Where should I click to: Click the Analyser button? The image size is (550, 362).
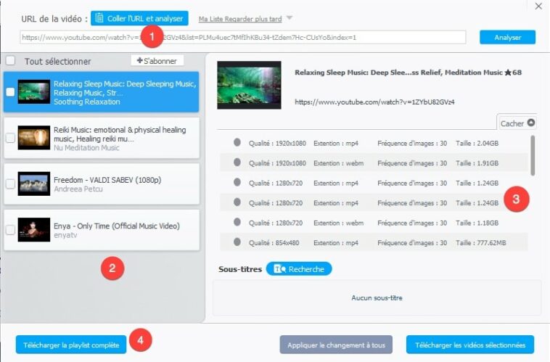(507, 37)
